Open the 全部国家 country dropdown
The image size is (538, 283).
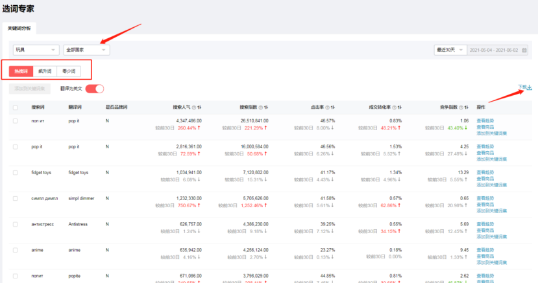pyautogui.click(x=86, y=50)
